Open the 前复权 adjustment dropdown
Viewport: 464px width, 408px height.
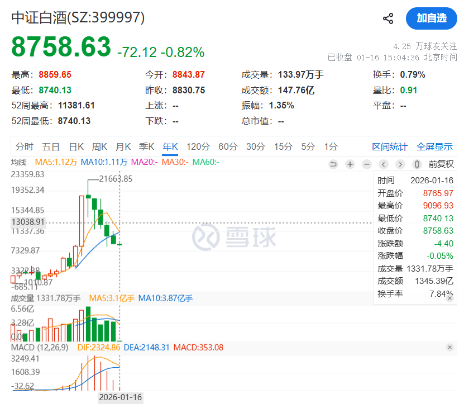point(442,164)
